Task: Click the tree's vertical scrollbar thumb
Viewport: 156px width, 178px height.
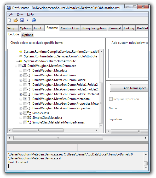Action: 101,103
